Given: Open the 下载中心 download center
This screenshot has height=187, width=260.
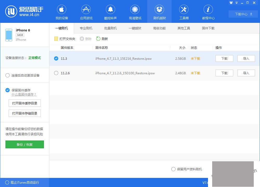Looking at the screenshot, I should (243, 14).
